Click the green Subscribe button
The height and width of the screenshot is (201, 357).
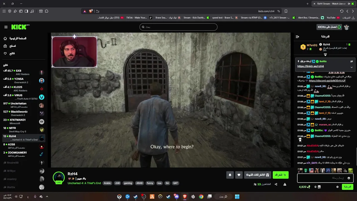(x=281, y=175)
